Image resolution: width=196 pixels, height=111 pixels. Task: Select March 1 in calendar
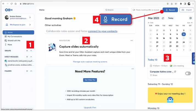(x=170, y=30)
